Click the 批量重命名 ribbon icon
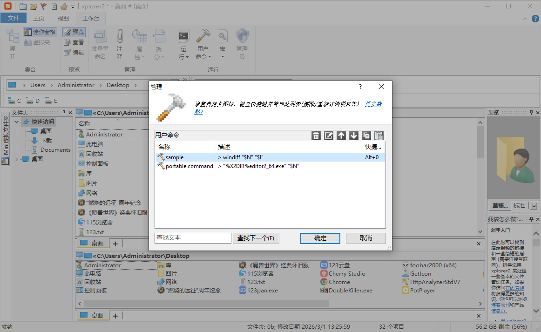 (x=100, y=42)
